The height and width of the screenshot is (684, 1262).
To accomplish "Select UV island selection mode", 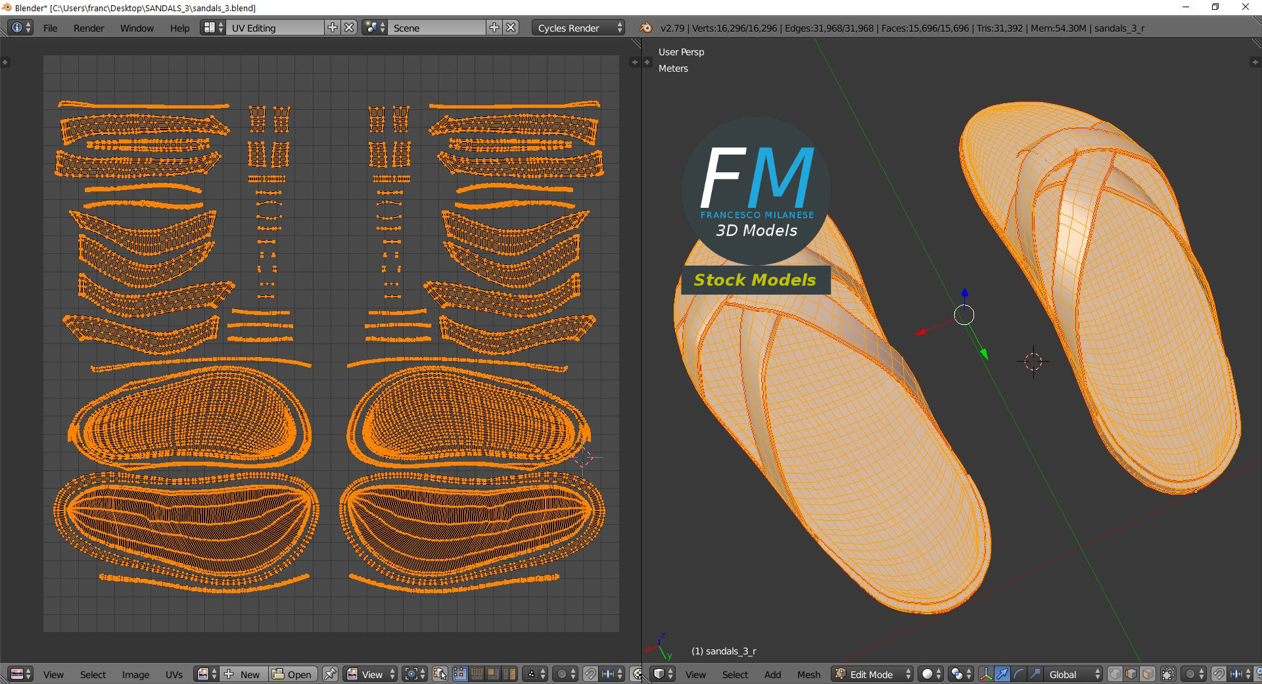I will click(509, 674).
